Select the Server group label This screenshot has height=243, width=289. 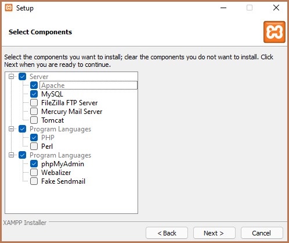click(39, 77)
